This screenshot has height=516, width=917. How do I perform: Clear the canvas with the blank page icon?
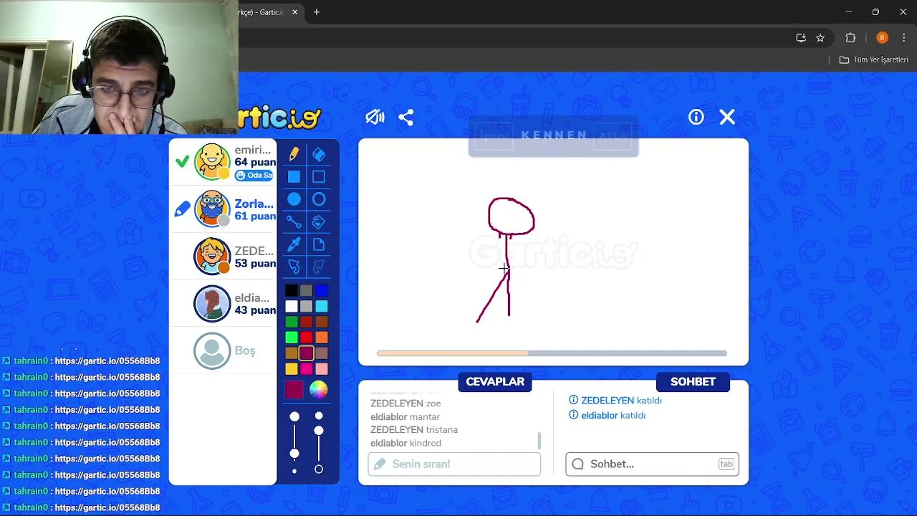(319, 244)
